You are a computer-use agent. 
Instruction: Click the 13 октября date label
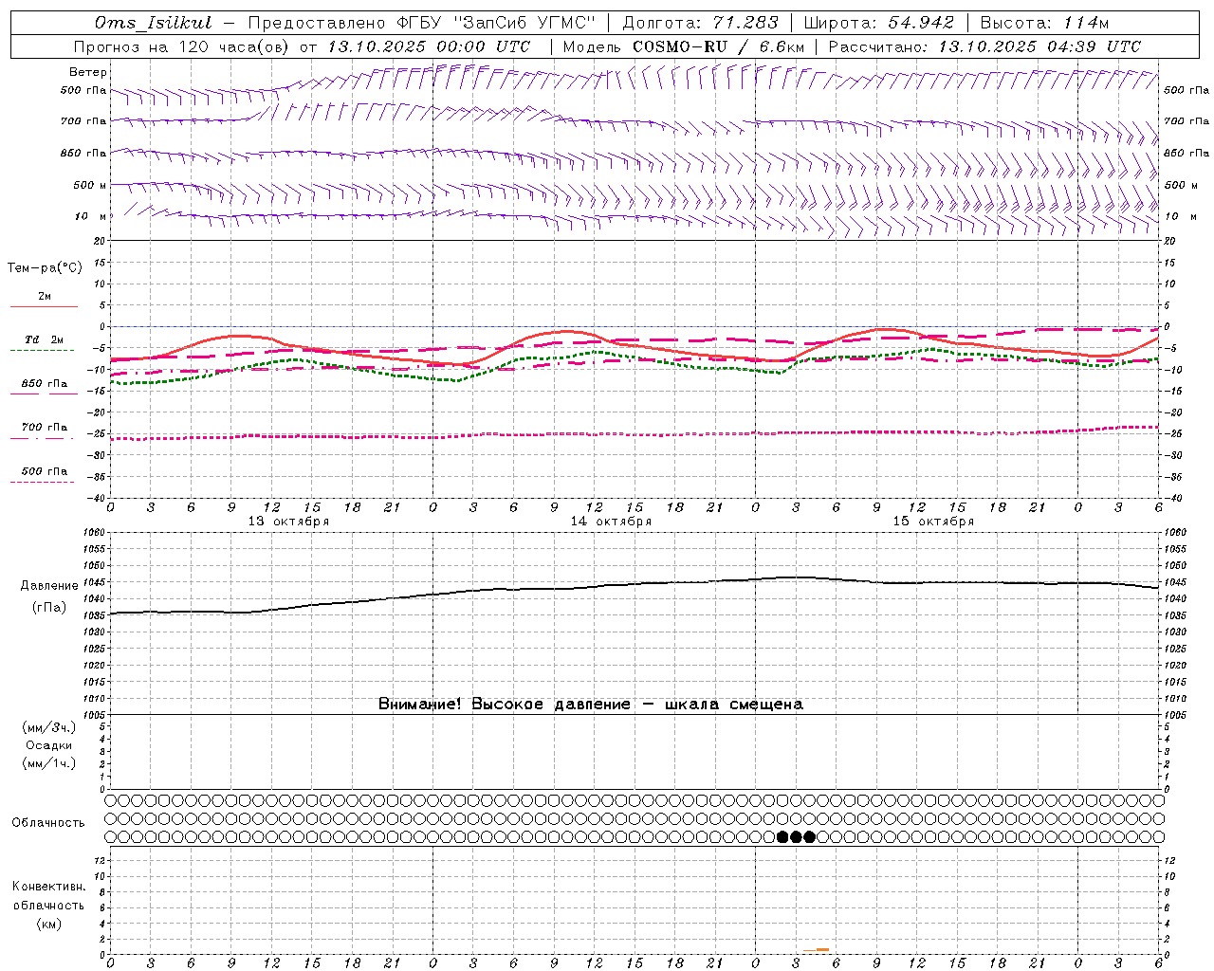coord(288,522)
